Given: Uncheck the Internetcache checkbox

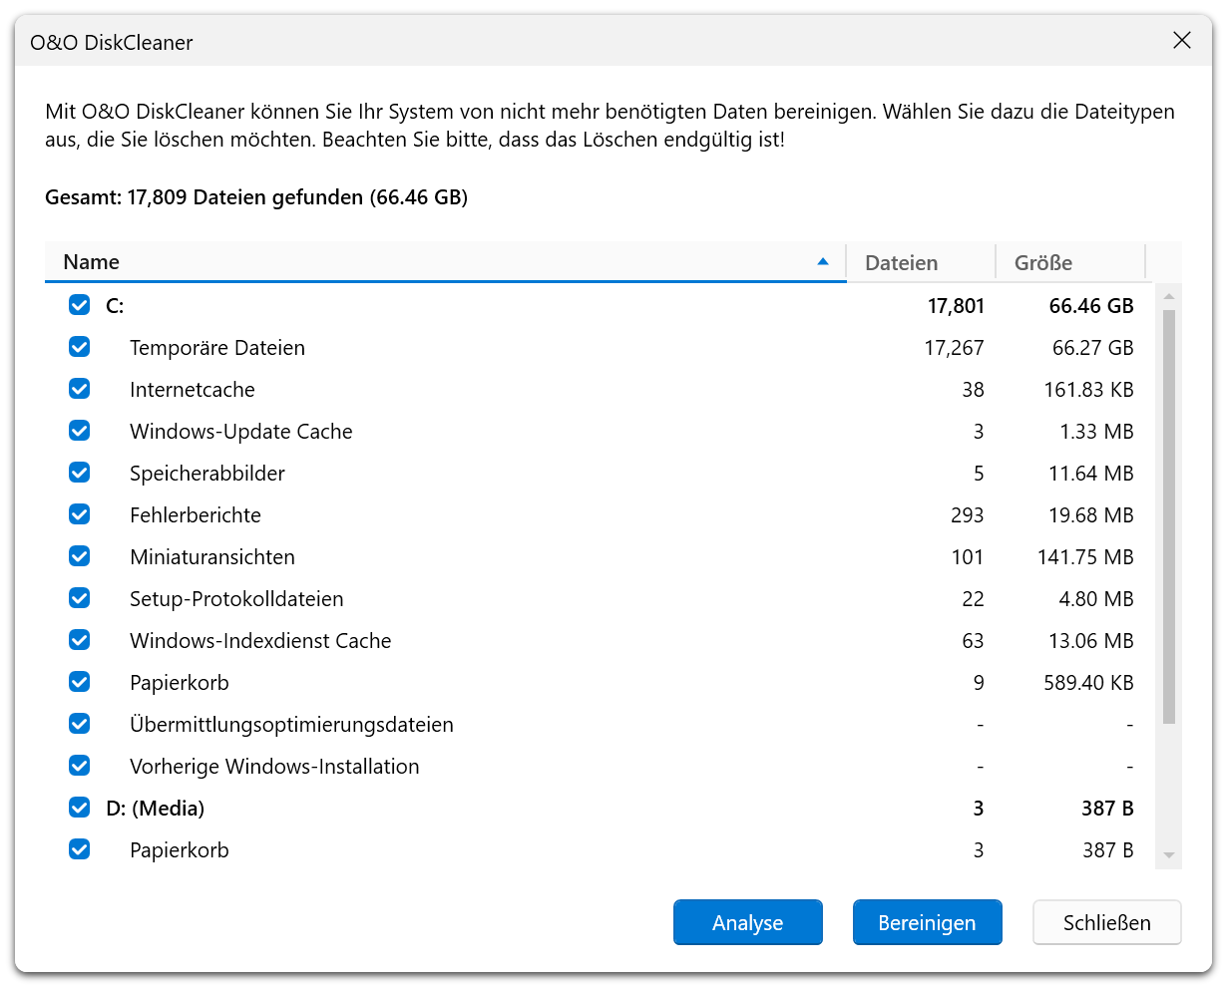Looking at the screenshot, I should pyautogui.click(x=79, y=389).
